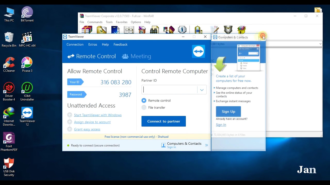Select the MPC-HC x64 desktop shortcut
Screen dimensions: 330x185
27,40
